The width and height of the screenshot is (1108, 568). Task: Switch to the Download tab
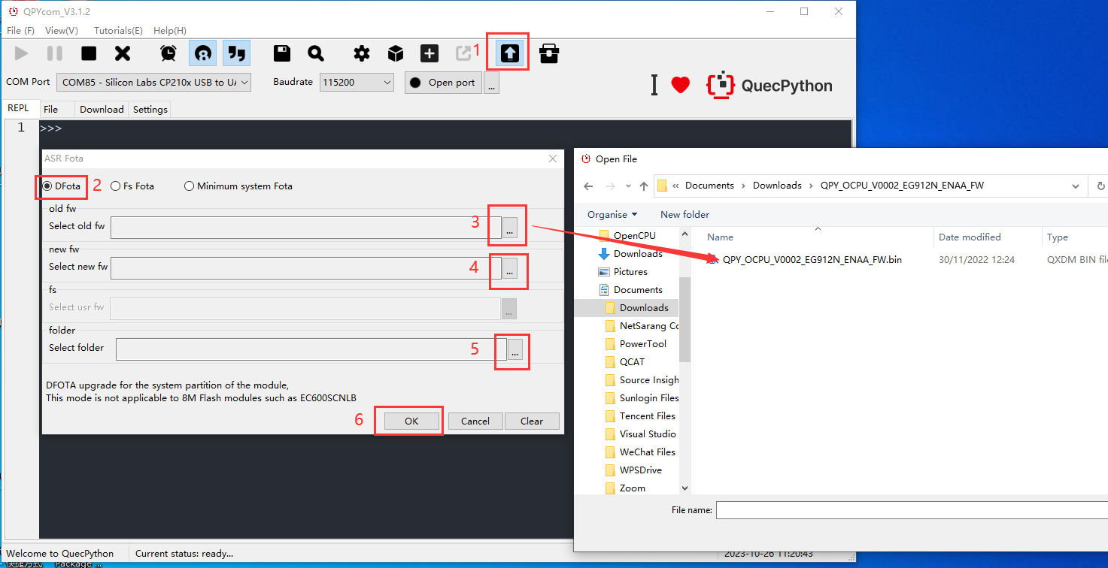(102, 110)
